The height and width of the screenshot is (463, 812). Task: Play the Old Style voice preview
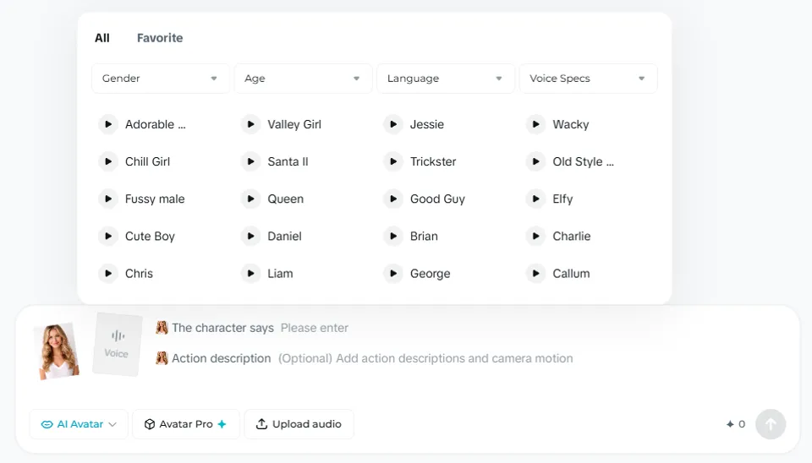point(535,161)
